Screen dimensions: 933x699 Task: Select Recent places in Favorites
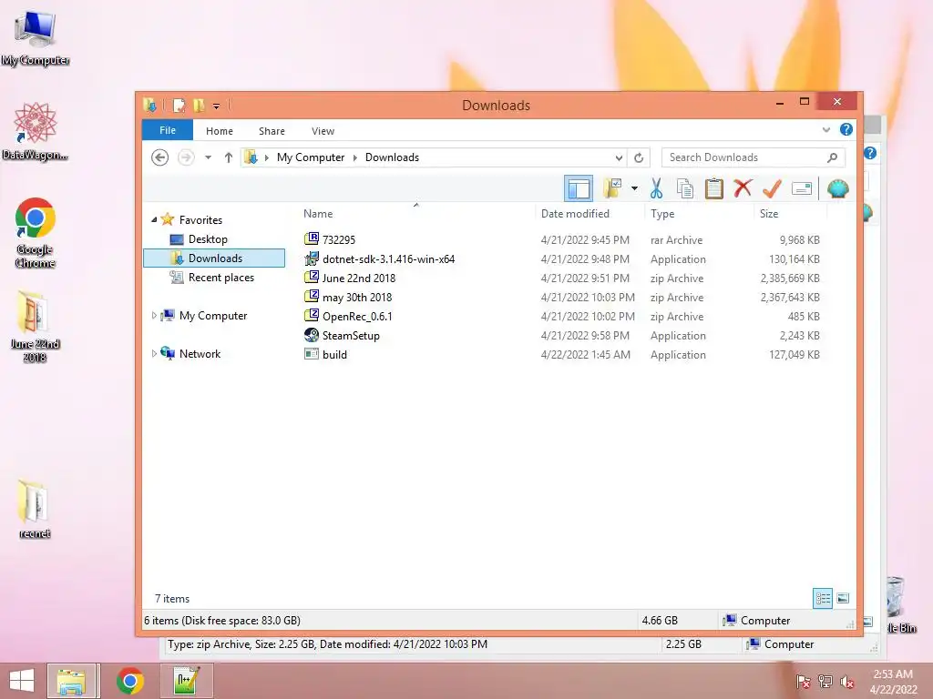coord(220,278)
